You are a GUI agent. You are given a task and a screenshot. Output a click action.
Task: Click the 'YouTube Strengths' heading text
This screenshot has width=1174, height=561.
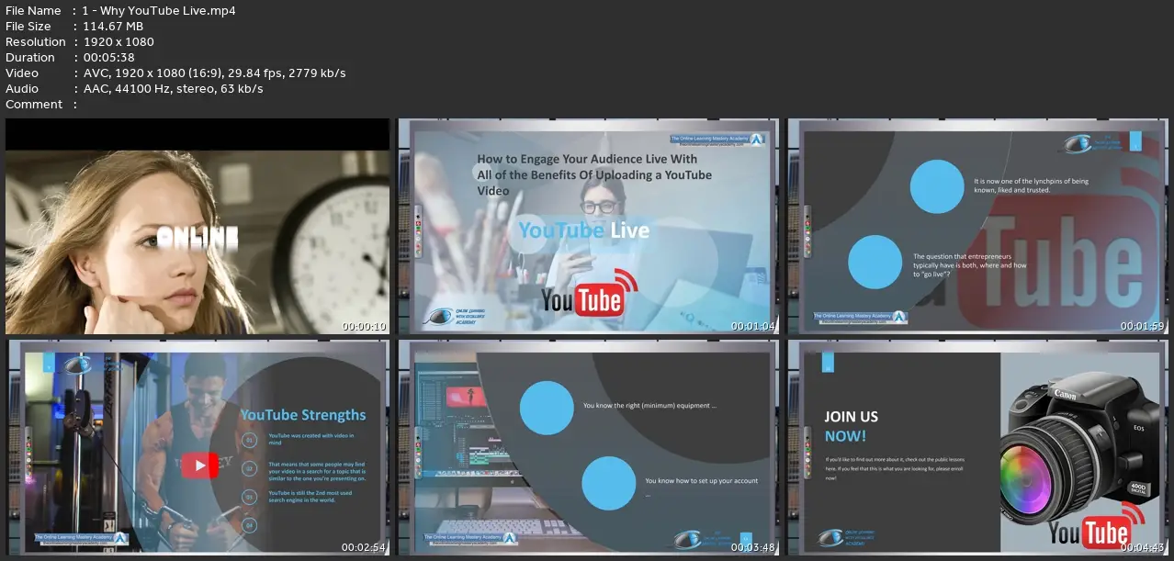click(303, 415)
